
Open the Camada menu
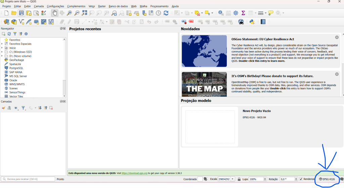coord(39,6)
